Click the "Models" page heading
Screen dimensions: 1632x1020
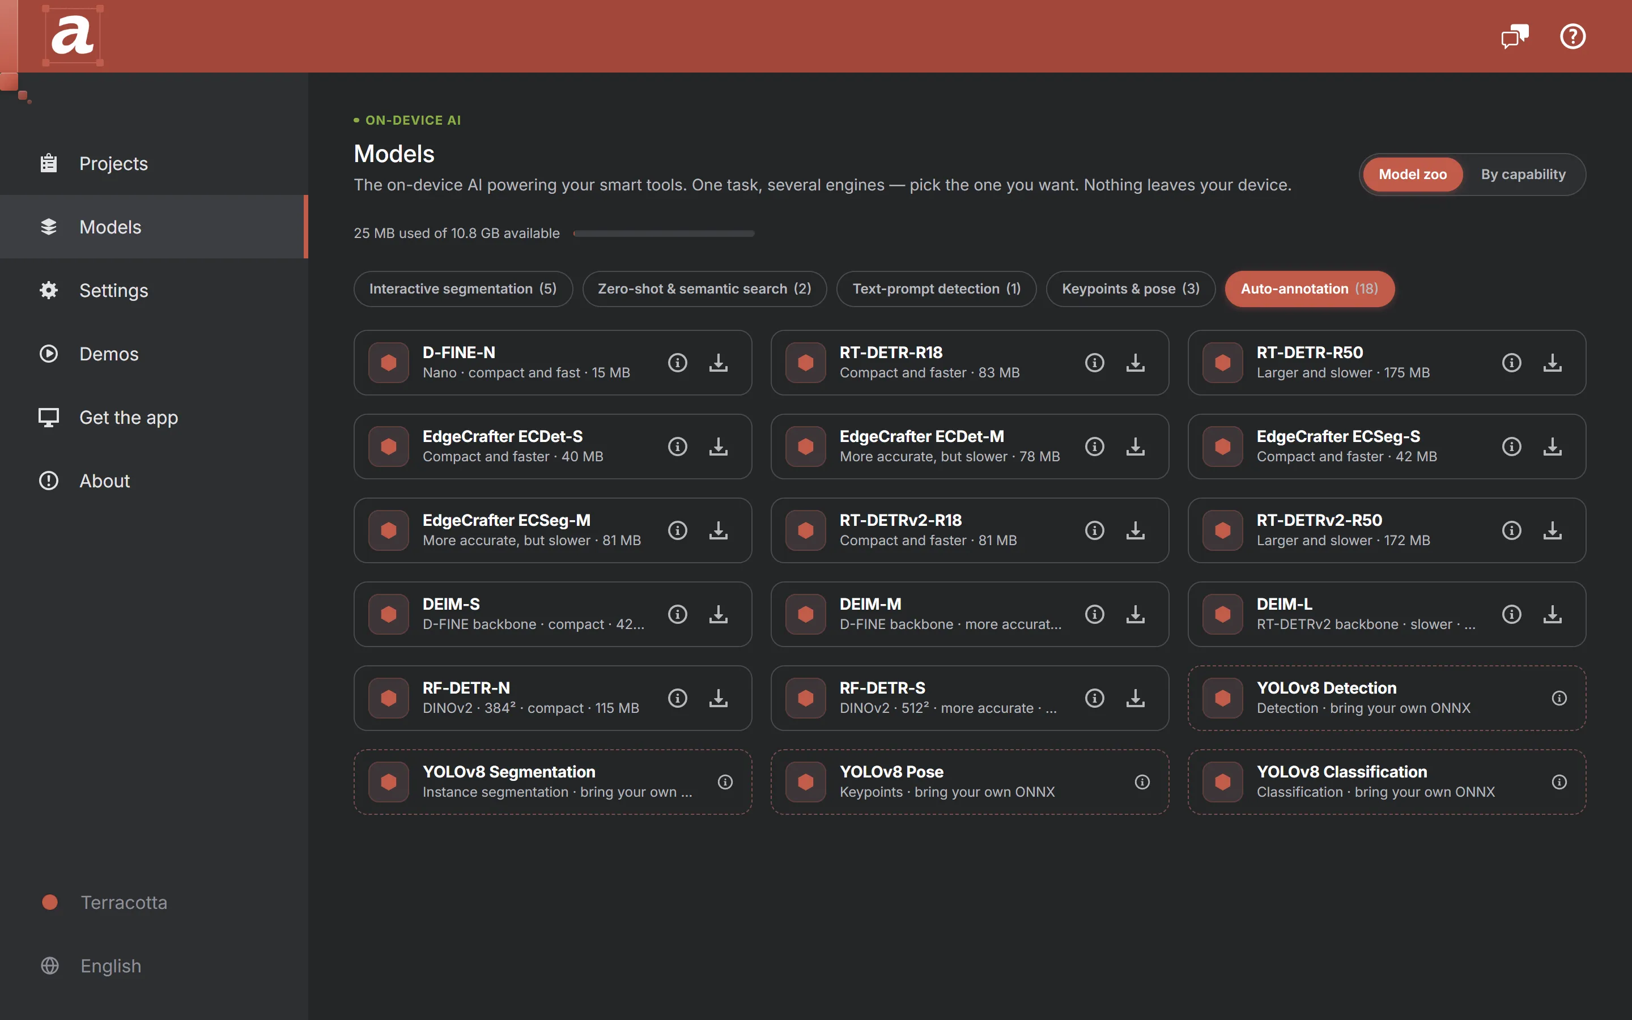click(394, 154)
